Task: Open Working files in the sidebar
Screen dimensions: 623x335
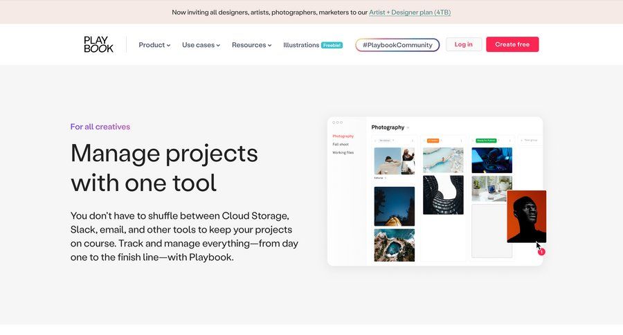Action: (343, 152)
